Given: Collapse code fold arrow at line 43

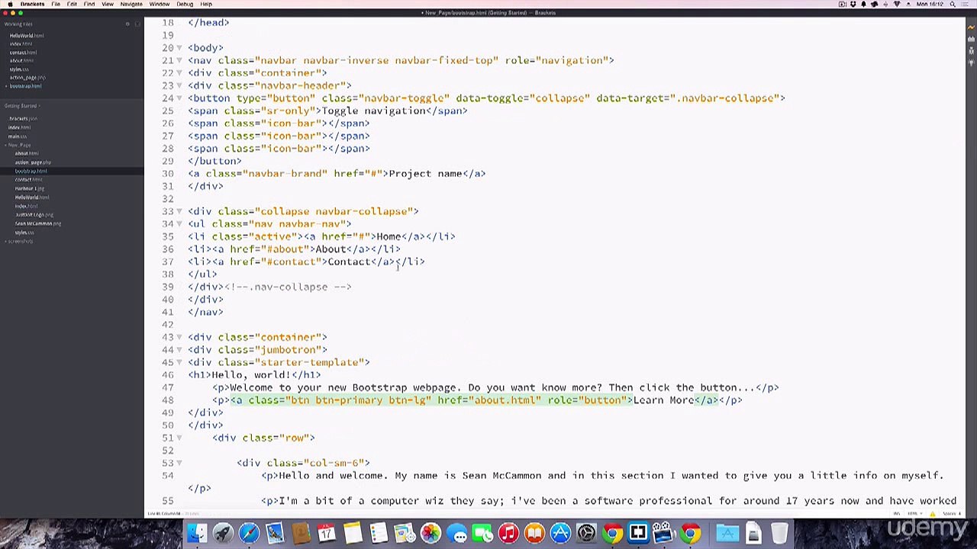Looking at the screenshot, I should point(179,337).
